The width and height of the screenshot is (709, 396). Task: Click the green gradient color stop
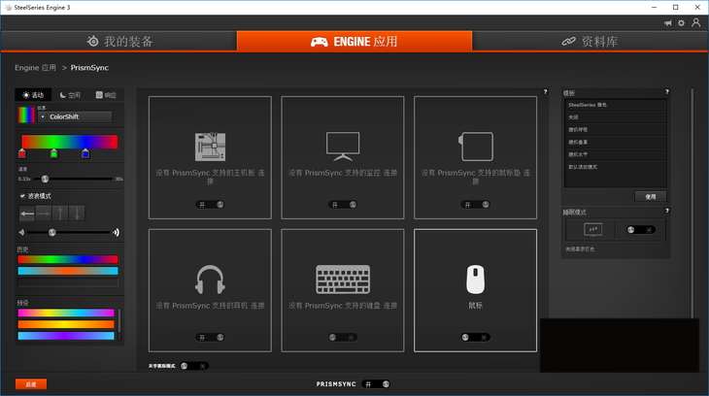(x=53, y=153)
